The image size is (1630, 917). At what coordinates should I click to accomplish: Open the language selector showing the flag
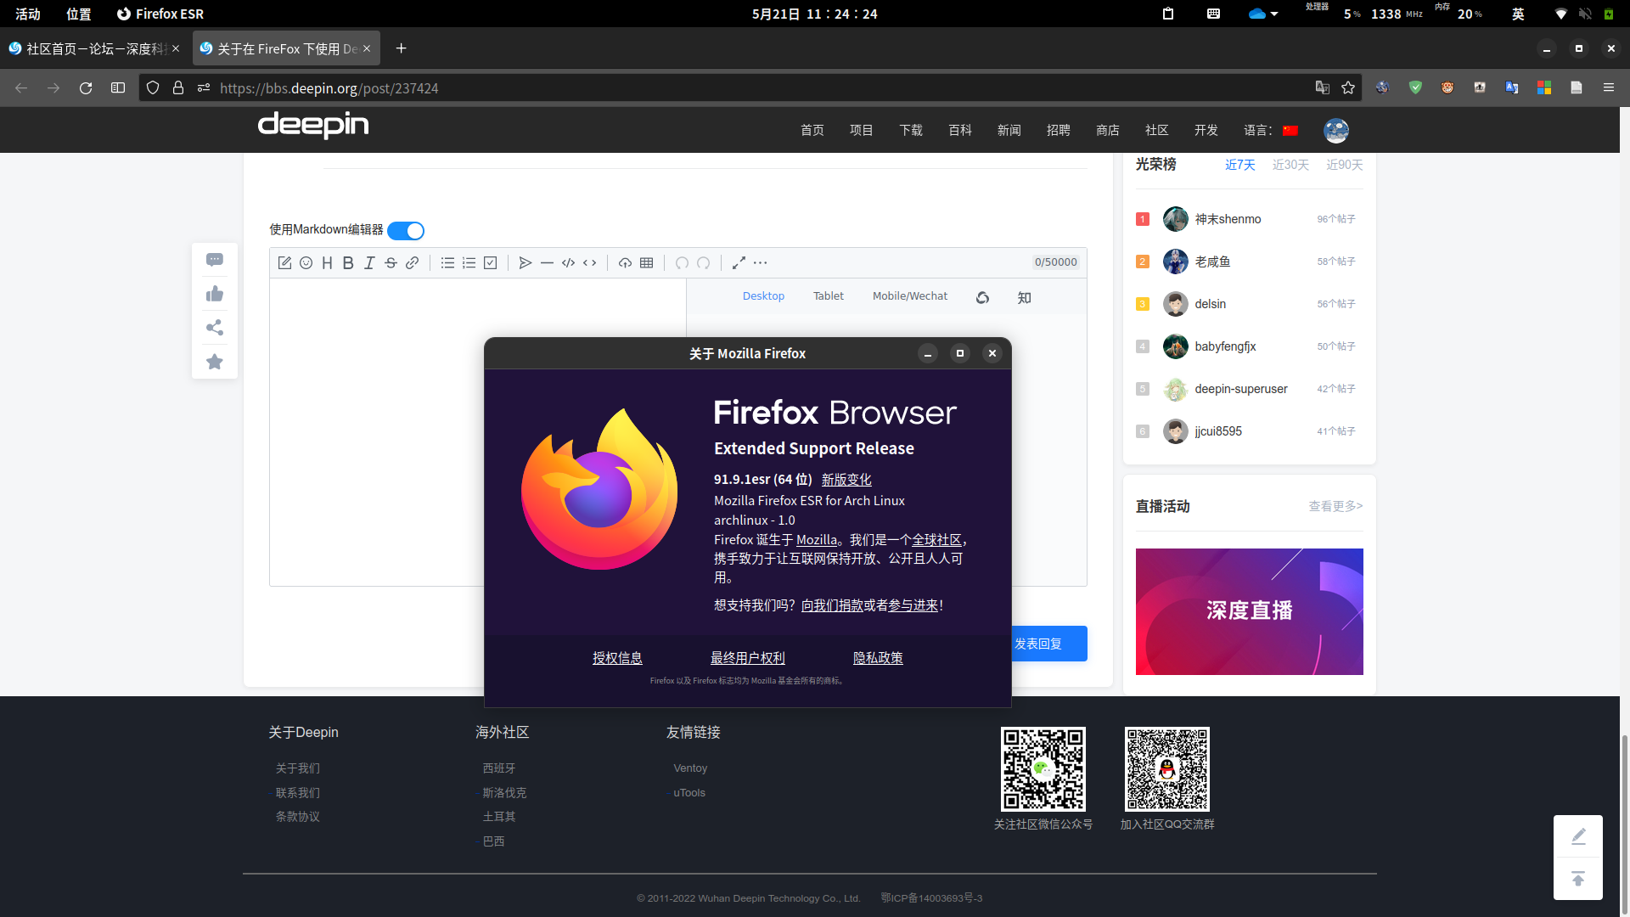[1291, 130]
